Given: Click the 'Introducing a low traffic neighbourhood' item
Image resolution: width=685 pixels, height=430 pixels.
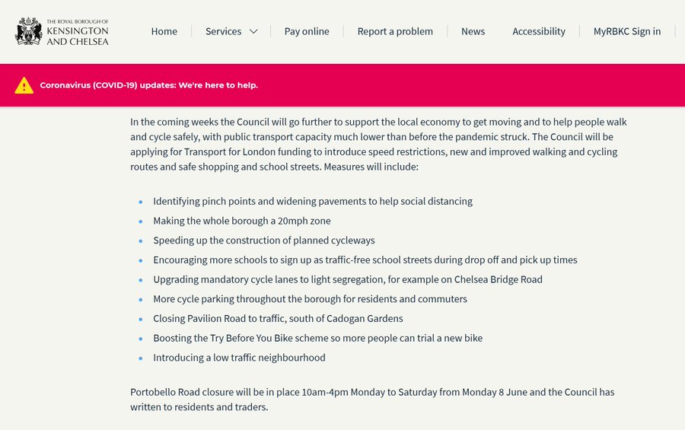Looking at the screenshot, I should 239,358.
